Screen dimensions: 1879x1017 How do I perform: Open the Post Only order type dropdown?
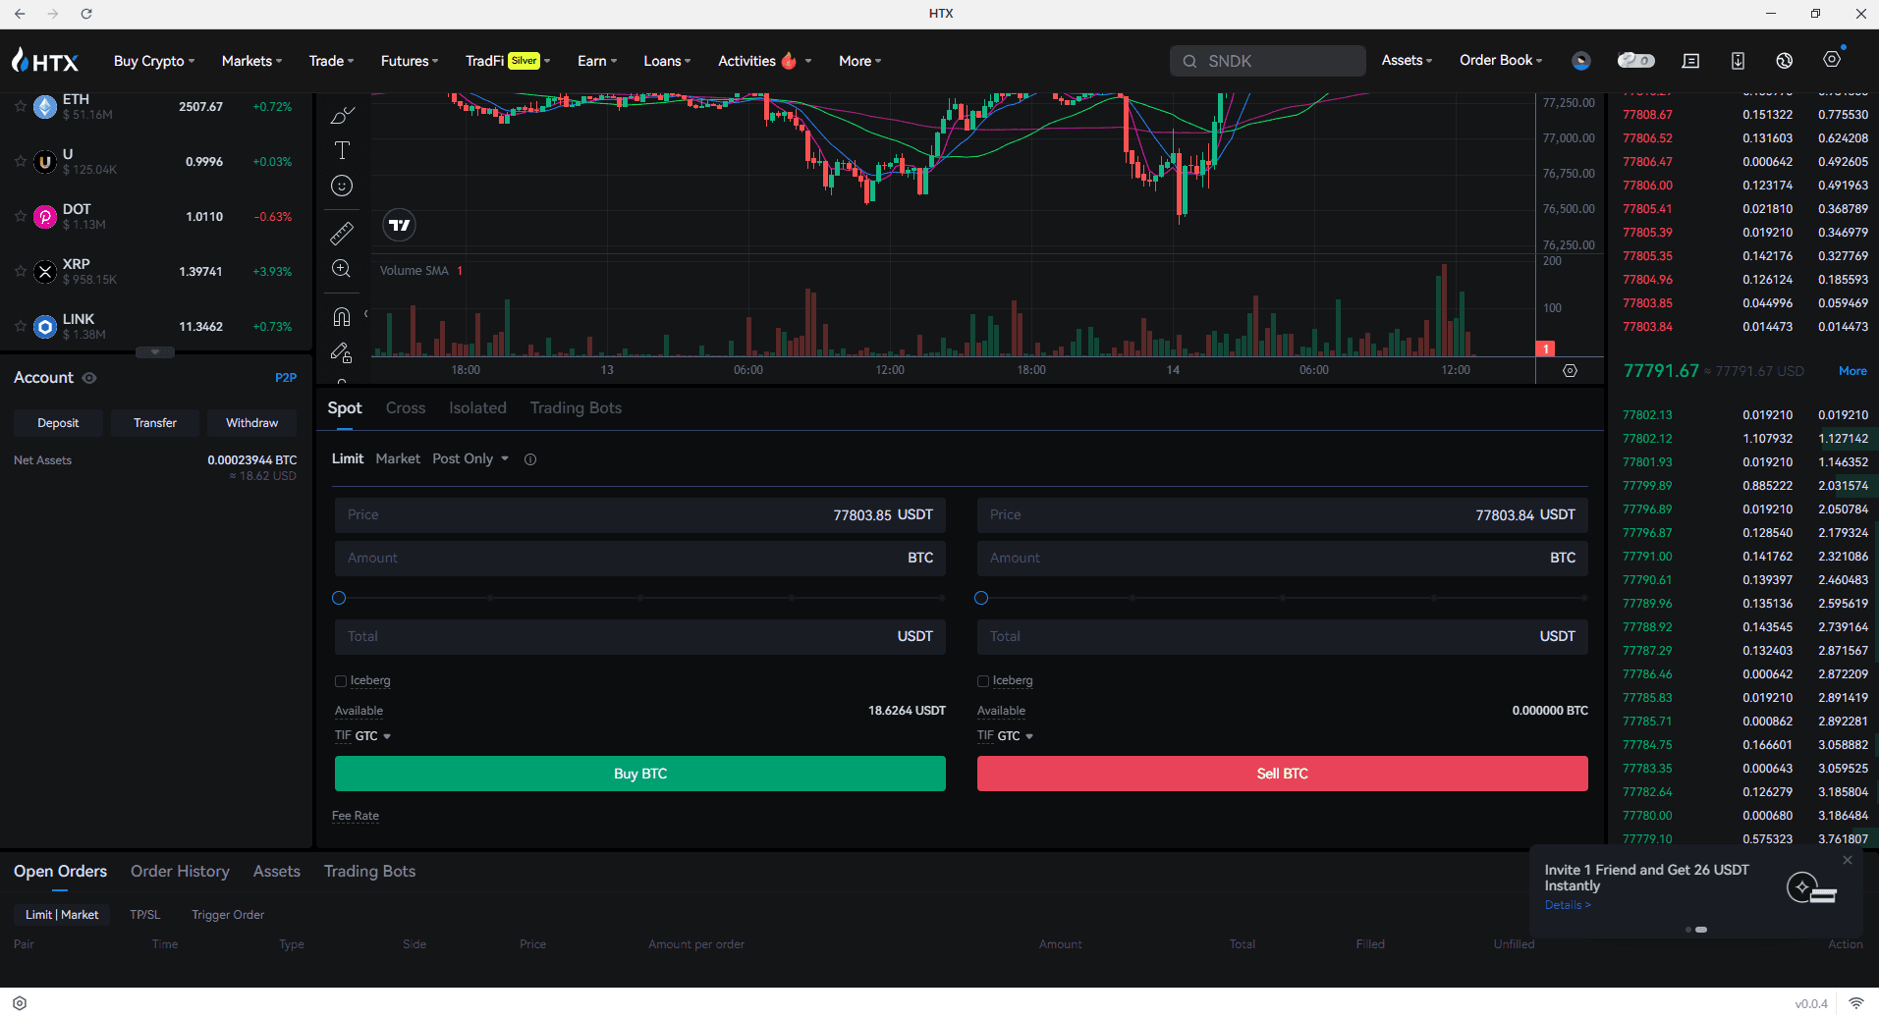tap(470, 458)
